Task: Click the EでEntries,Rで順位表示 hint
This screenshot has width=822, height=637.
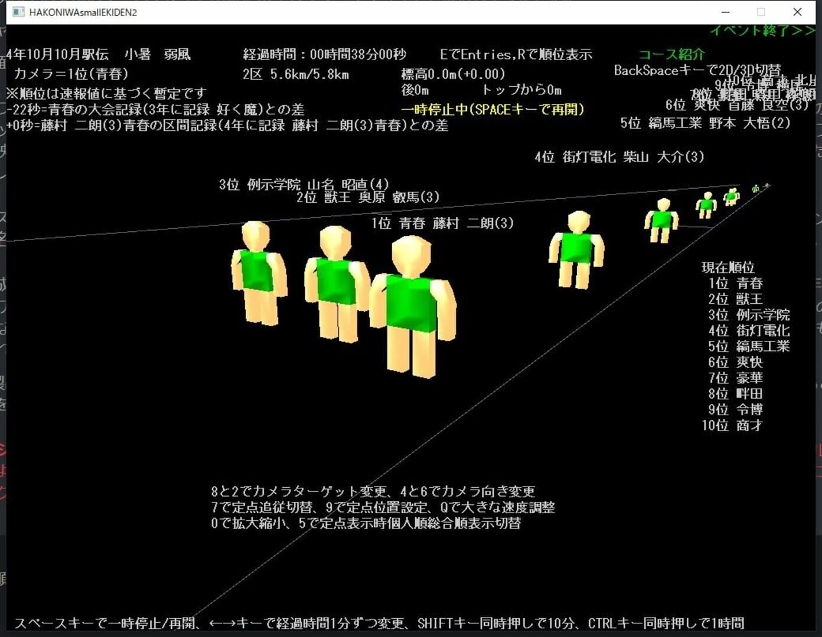Action: tap(517, 54)
